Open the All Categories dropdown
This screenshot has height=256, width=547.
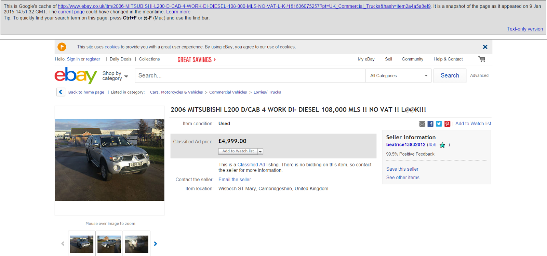(x=399, y=76)
